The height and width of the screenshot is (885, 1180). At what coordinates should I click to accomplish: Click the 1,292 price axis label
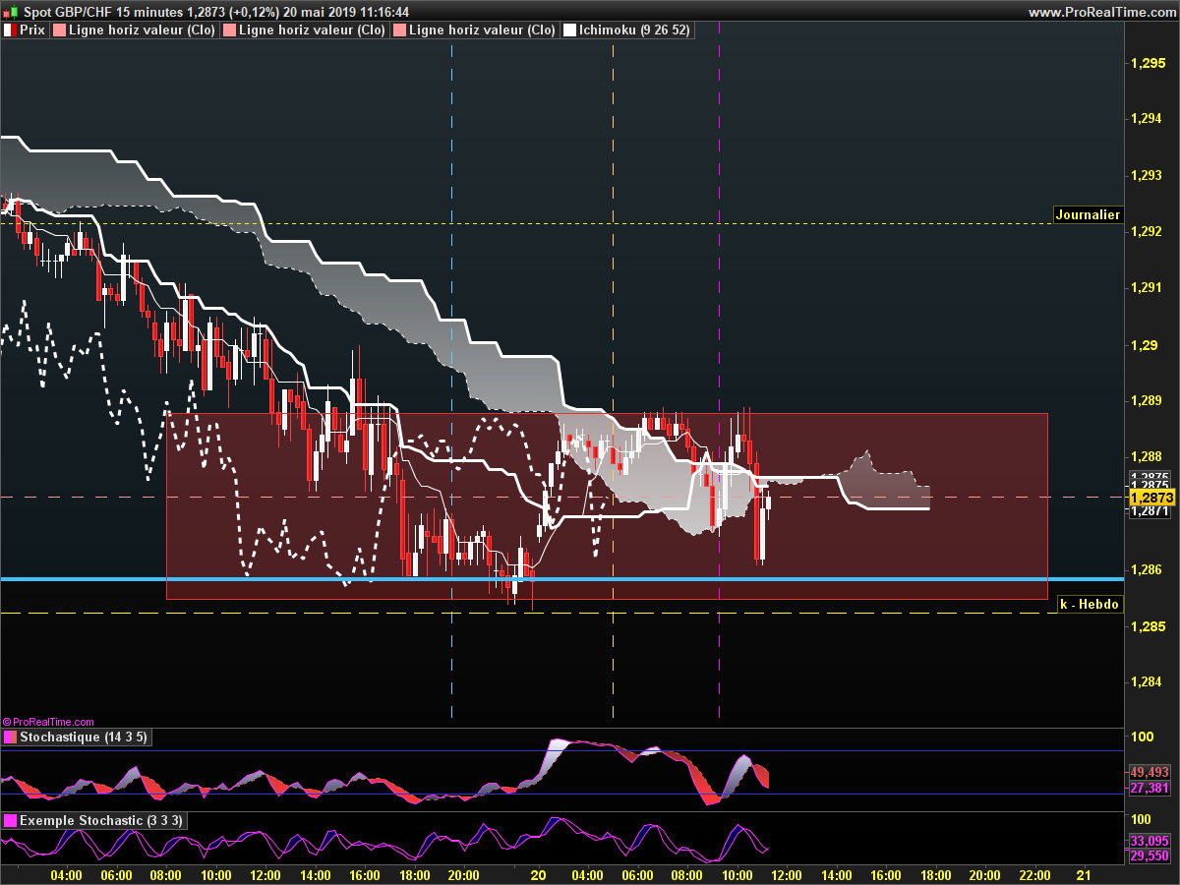1148,232
